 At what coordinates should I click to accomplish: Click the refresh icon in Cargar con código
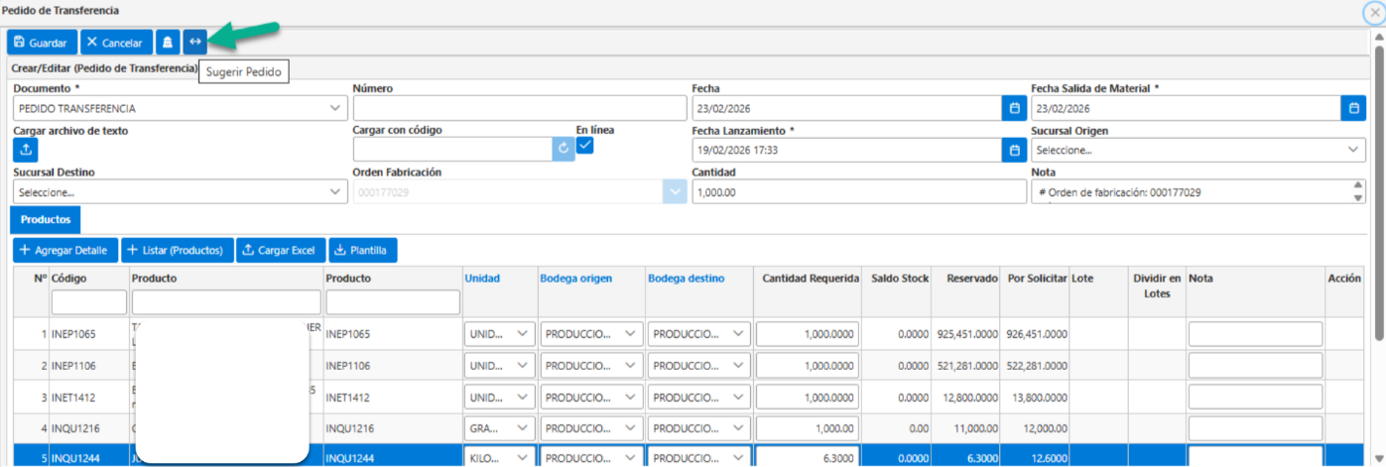tap(564, 149)
